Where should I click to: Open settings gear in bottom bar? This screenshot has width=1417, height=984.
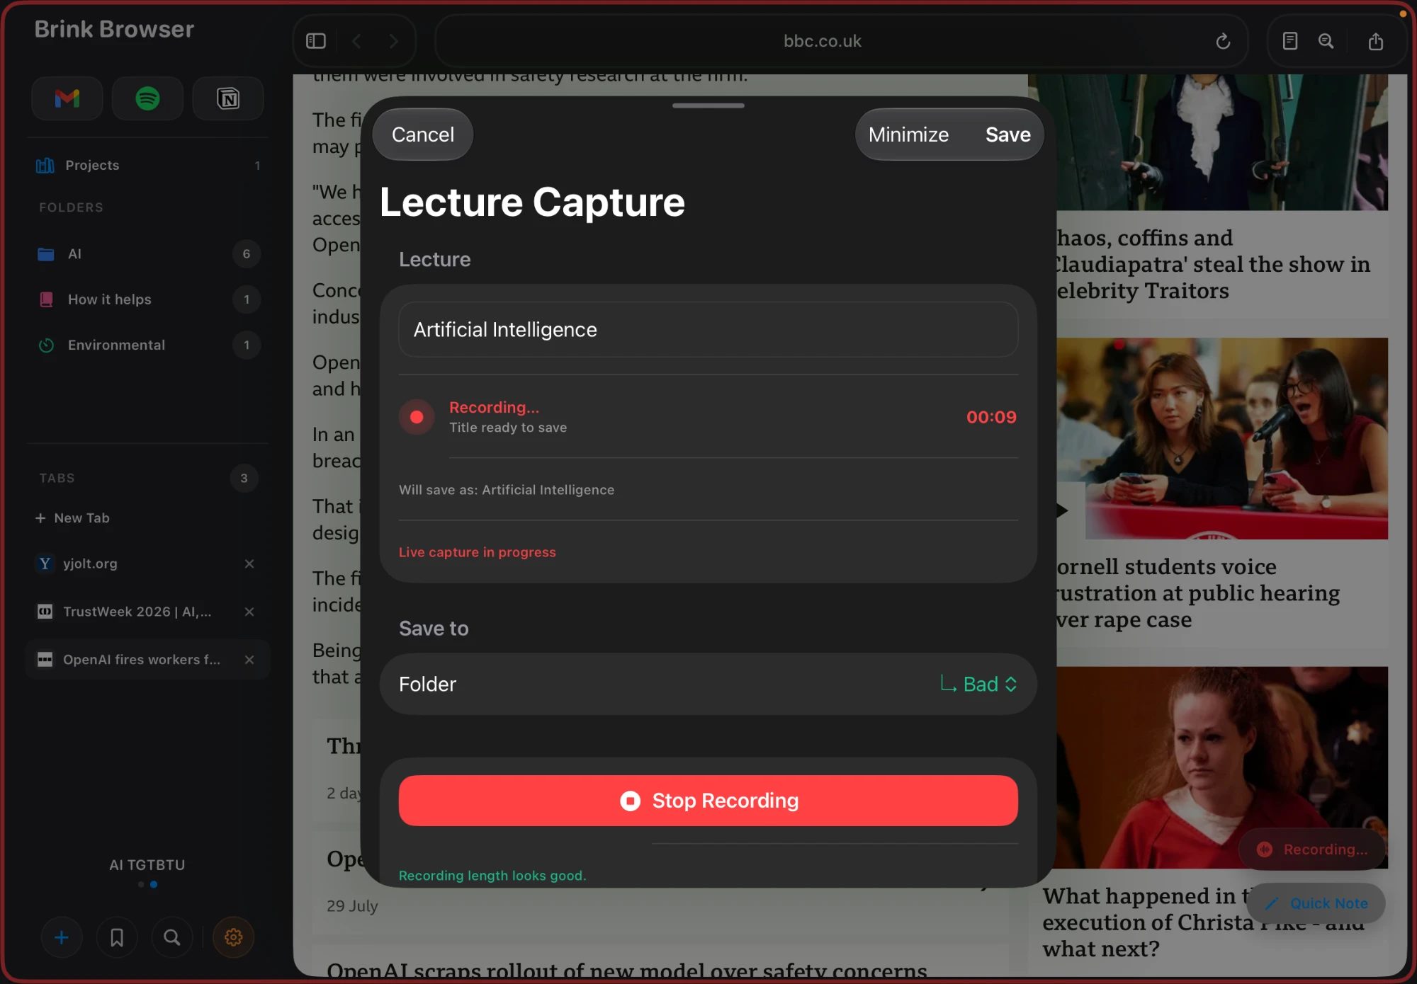pos(233,937)
